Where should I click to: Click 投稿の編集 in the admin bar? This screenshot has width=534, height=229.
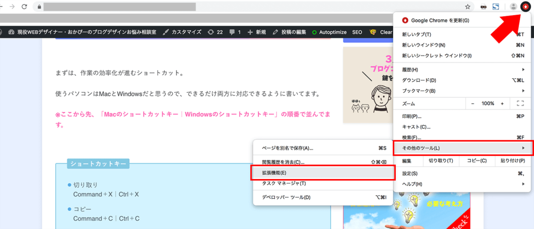[x=294, y=32]
